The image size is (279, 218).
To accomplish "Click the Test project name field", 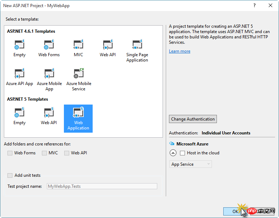I will pos(102,186).
